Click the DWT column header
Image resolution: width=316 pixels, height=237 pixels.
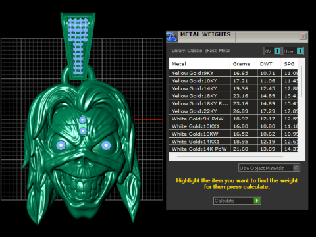(269, 64)
